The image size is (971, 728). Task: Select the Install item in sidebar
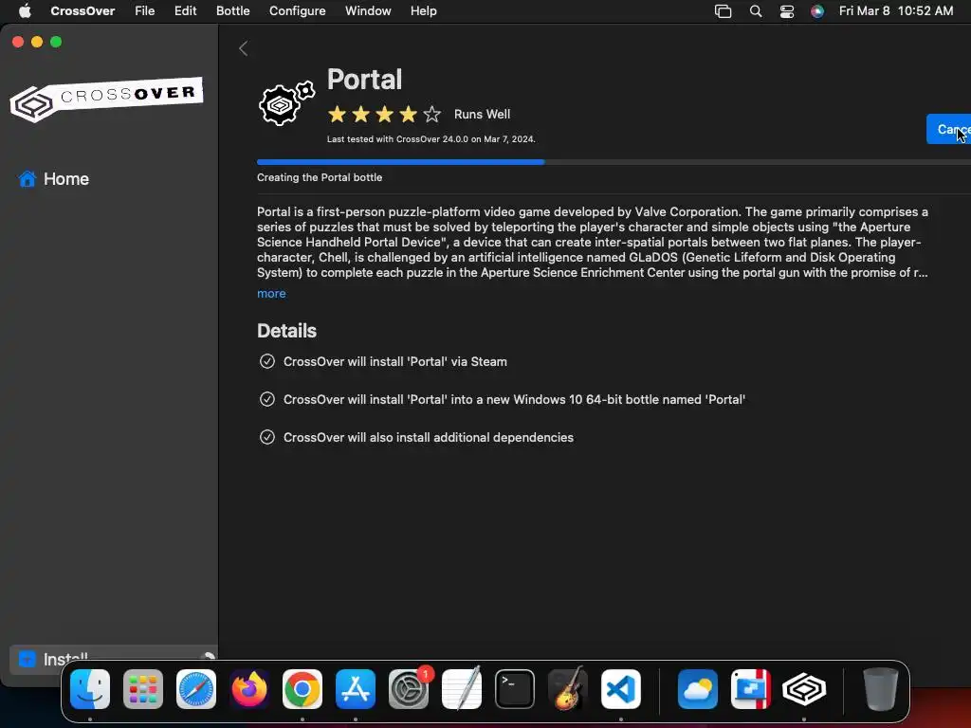click(113, 660)
